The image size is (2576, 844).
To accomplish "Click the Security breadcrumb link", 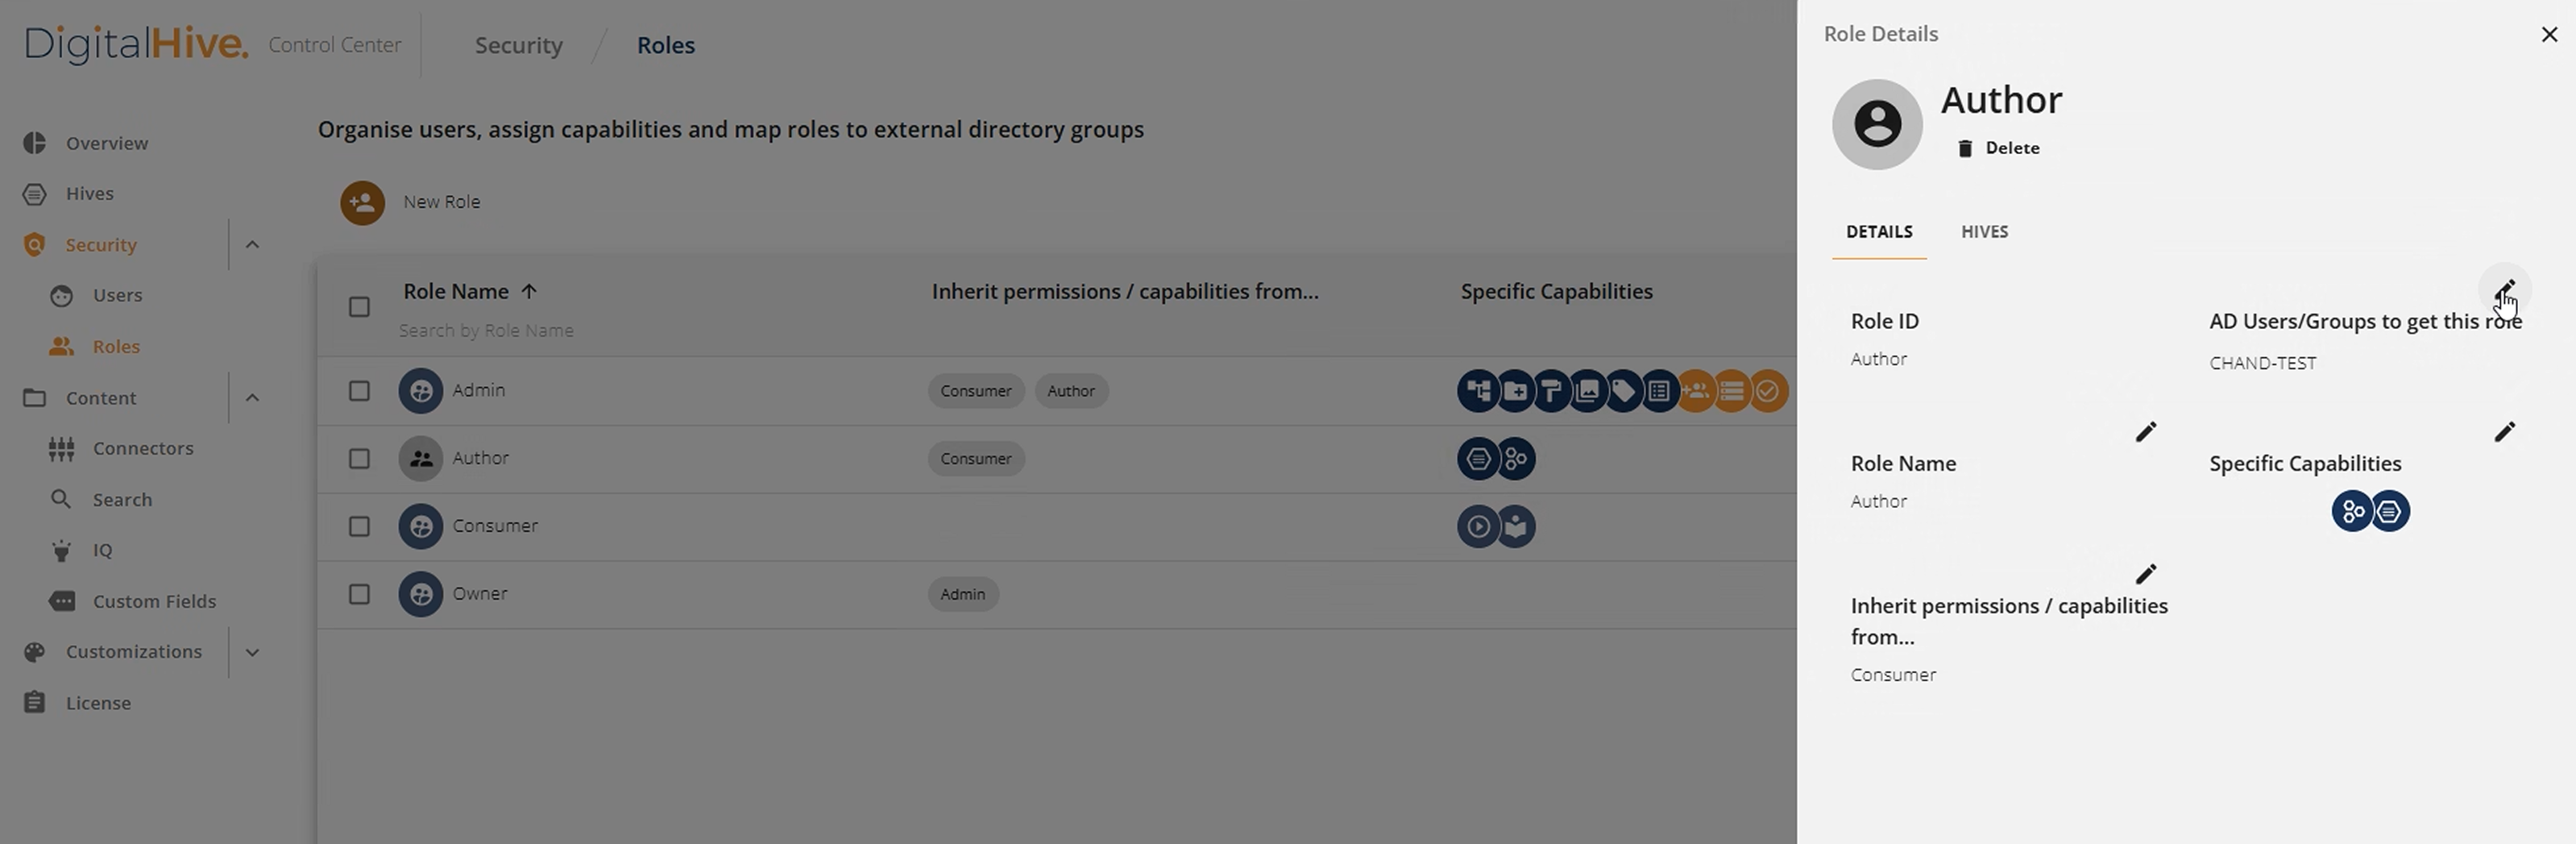I will pyautogui.click(x=518, y=46).
